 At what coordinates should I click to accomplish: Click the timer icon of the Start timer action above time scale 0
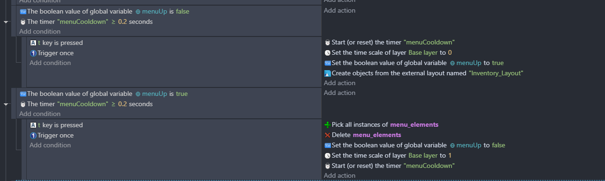[x=328, y=42]
